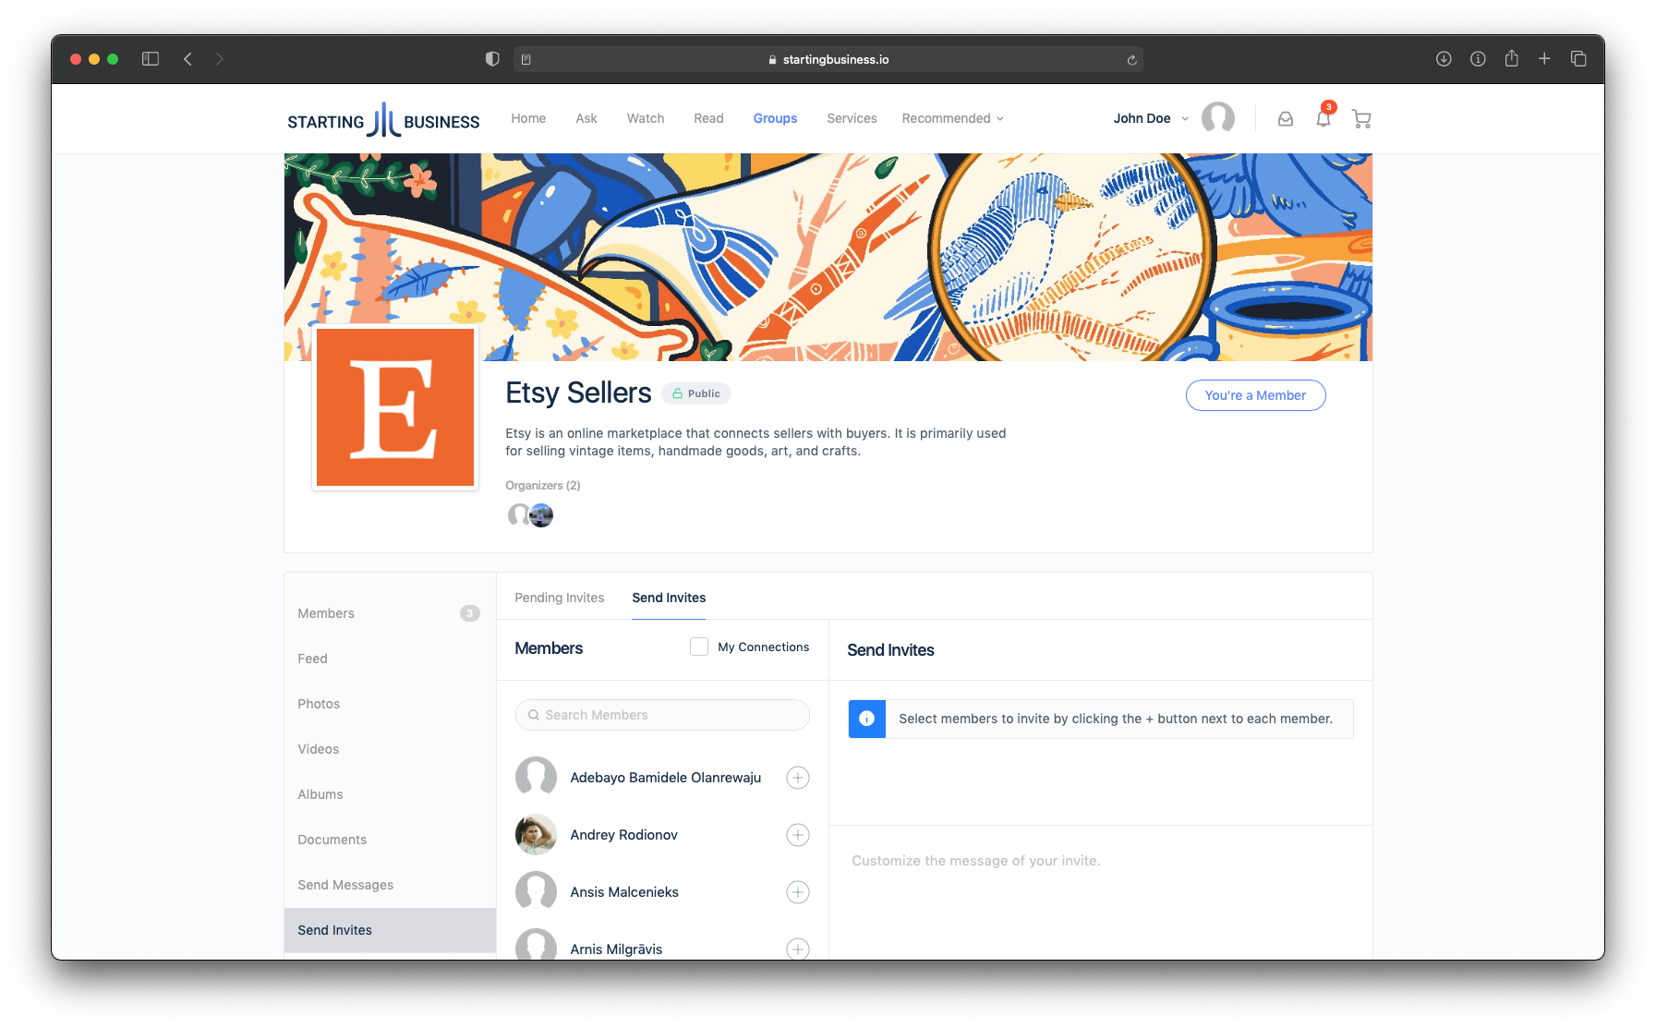
Task: Open a new tab with the plus icon
Action: (1544, 59)
